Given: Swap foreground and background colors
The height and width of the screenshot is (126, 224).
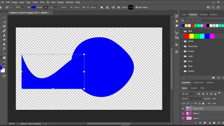Looking at the screenshot, I should click(x=4, y=66).
